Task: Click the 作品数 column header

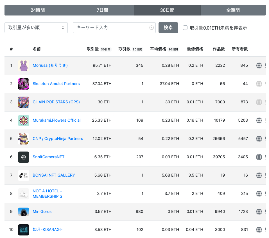Action: pos(219,49)
